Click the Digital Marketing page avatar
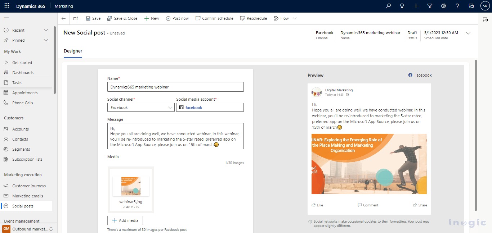The width and height of the screenshot is (492, 233). pyautogui.click(x=317, y=92)
